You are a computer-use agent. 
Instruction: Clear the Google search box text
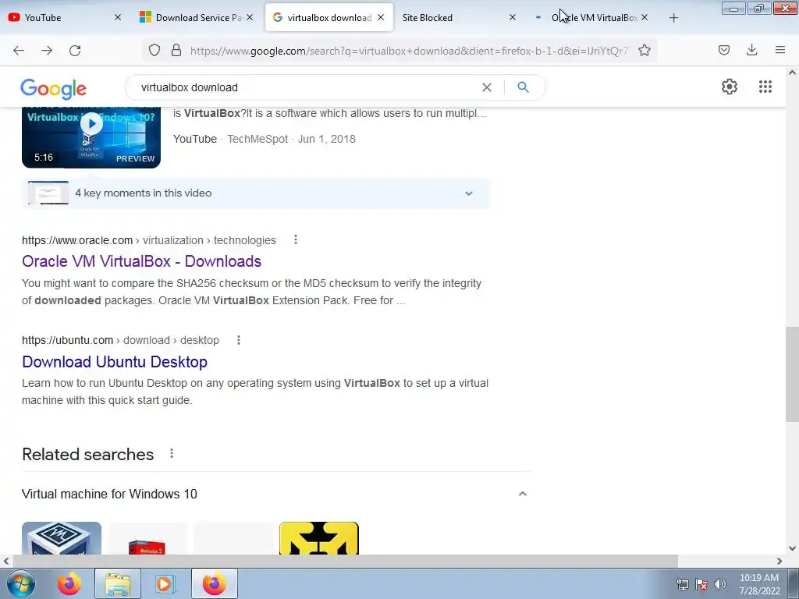(x=487, y=87)
